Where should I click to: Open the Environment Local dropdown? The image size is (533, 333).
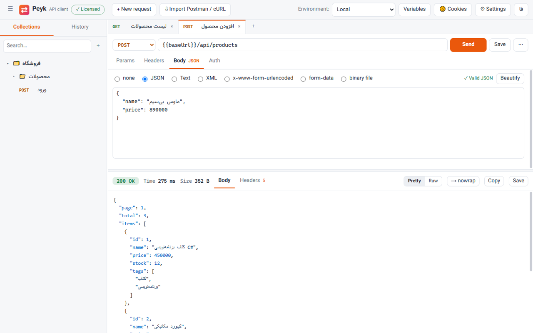click(364, 10)
